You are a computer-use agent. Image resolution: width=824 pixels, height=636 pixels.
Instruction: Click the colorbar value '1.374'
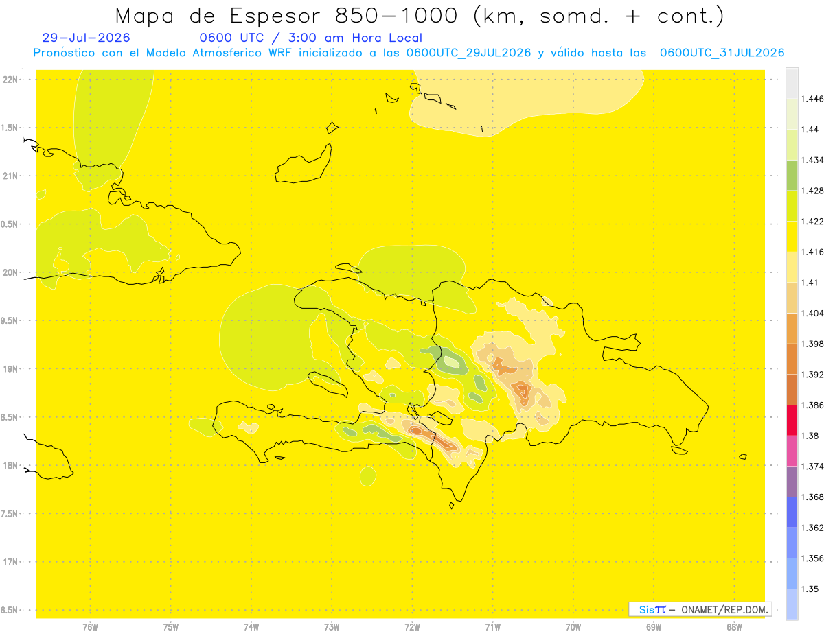coord(812,467)
